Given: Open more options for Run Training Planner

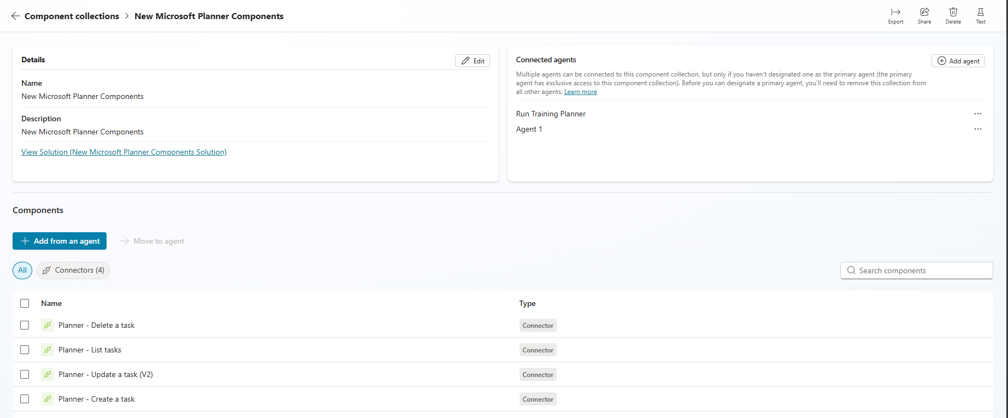Looking at the screenshot, I should 977,114.
